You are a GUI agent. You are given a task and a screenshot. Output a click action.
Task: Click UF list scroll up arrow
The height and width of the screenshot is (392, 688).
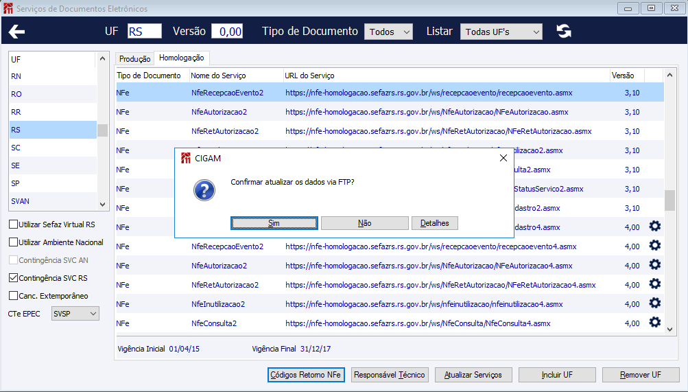coord(102,58)
